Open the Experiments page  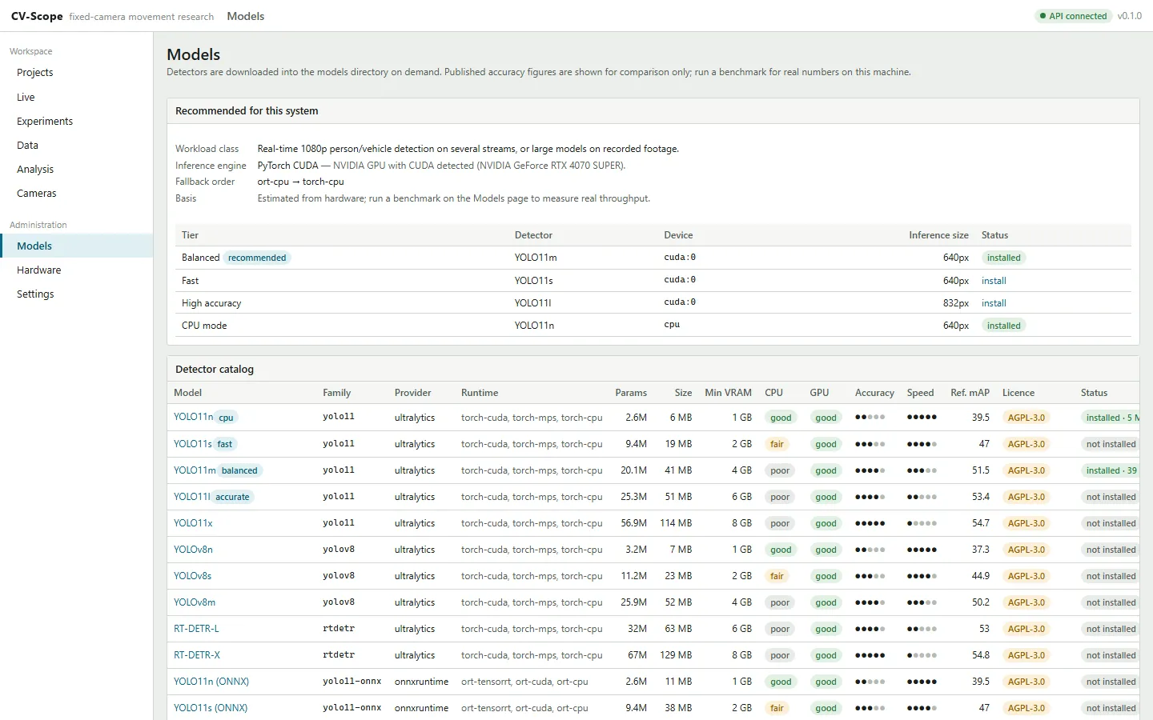[x=76, y=122]
